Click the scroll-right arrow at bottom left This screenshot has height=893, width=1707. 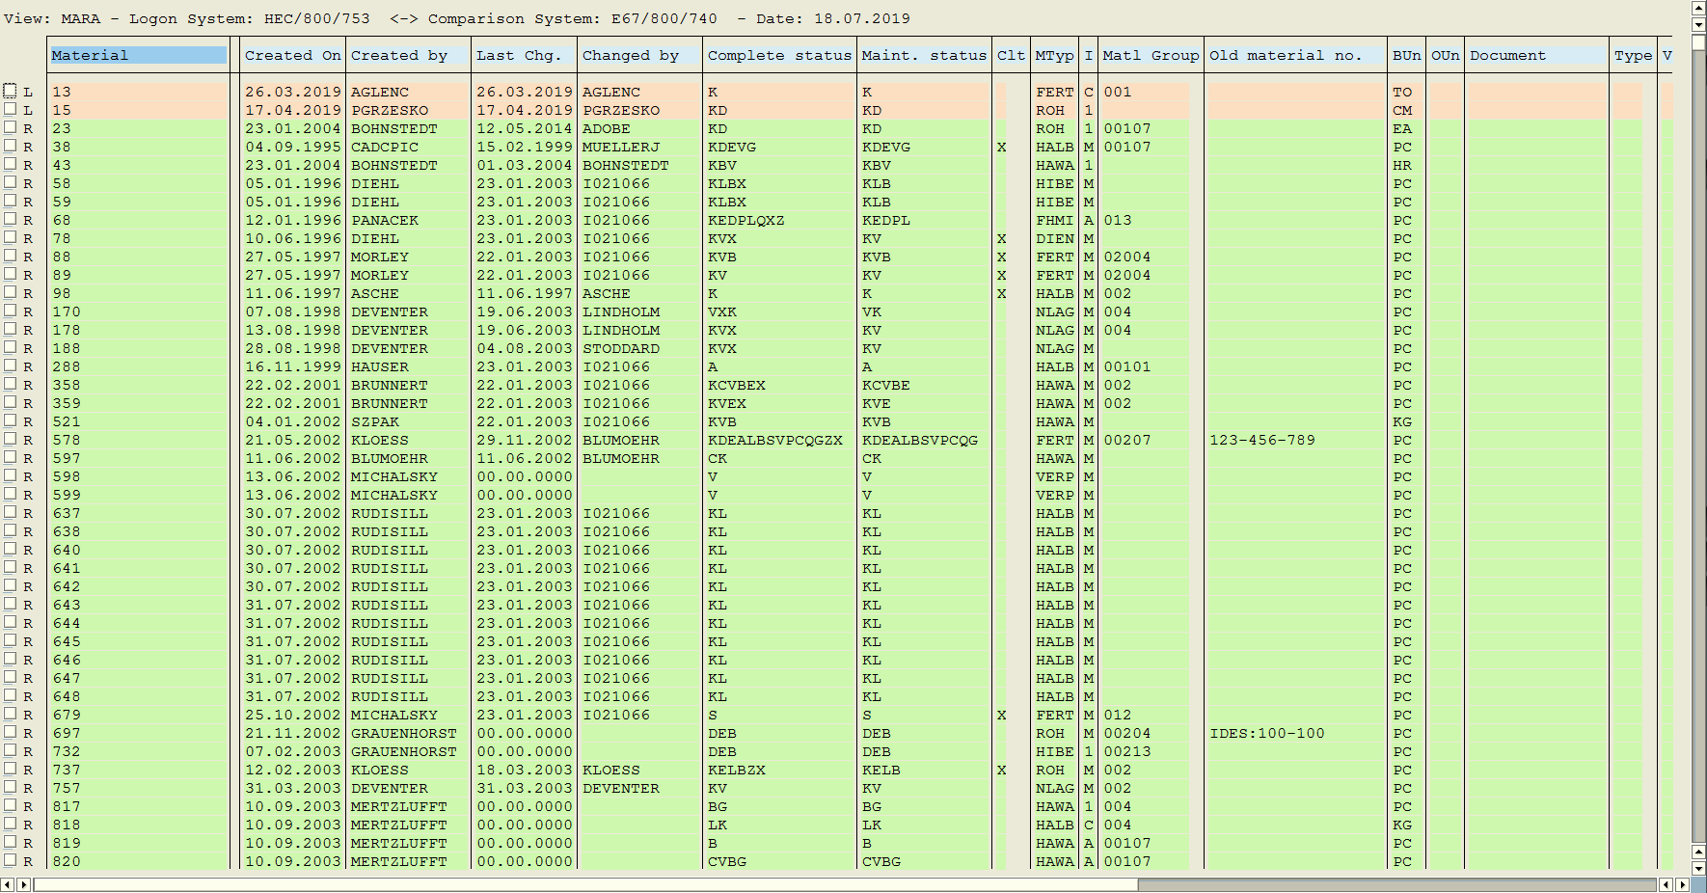pyautogui.click(x=24, y=884)
